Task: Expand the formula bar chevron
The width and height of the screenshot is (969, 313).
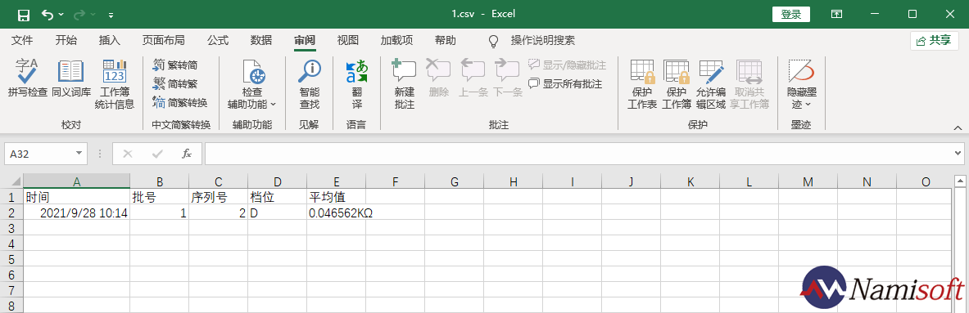Action: tap(958, 154)
